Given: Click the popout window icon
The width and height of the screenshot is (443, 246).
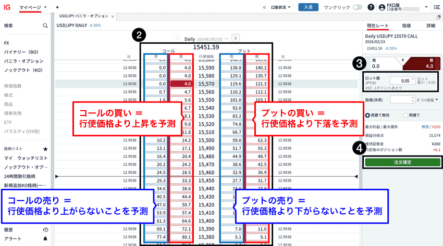Looking at the screenshot, I should pyautogui.click(x=438, y=17).
